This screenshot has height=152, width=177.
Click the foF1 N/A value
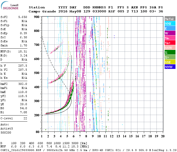(x=24, y=21)
